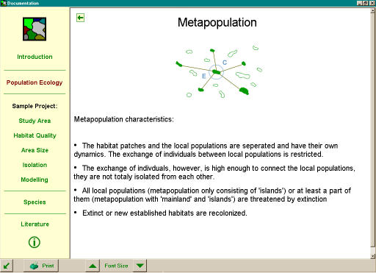Click the green back arrow icon

point(80,18)
